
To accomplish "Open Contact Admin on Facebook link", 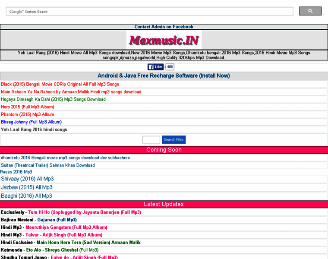I will (164, 27).
